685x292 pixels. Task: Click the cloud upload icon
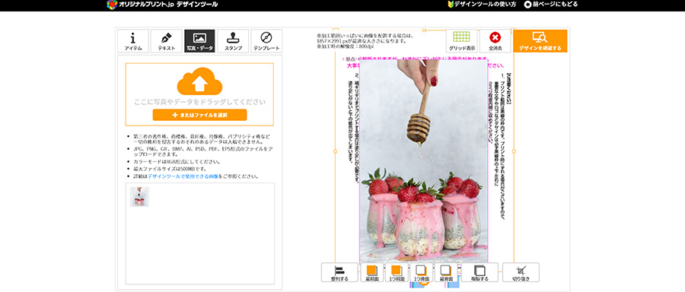click(199, 81)
